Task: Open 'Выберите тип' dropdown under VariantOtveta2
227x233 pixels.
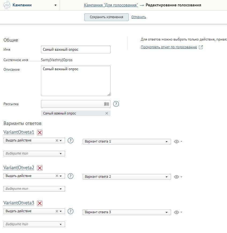Action: coord(60,189)
